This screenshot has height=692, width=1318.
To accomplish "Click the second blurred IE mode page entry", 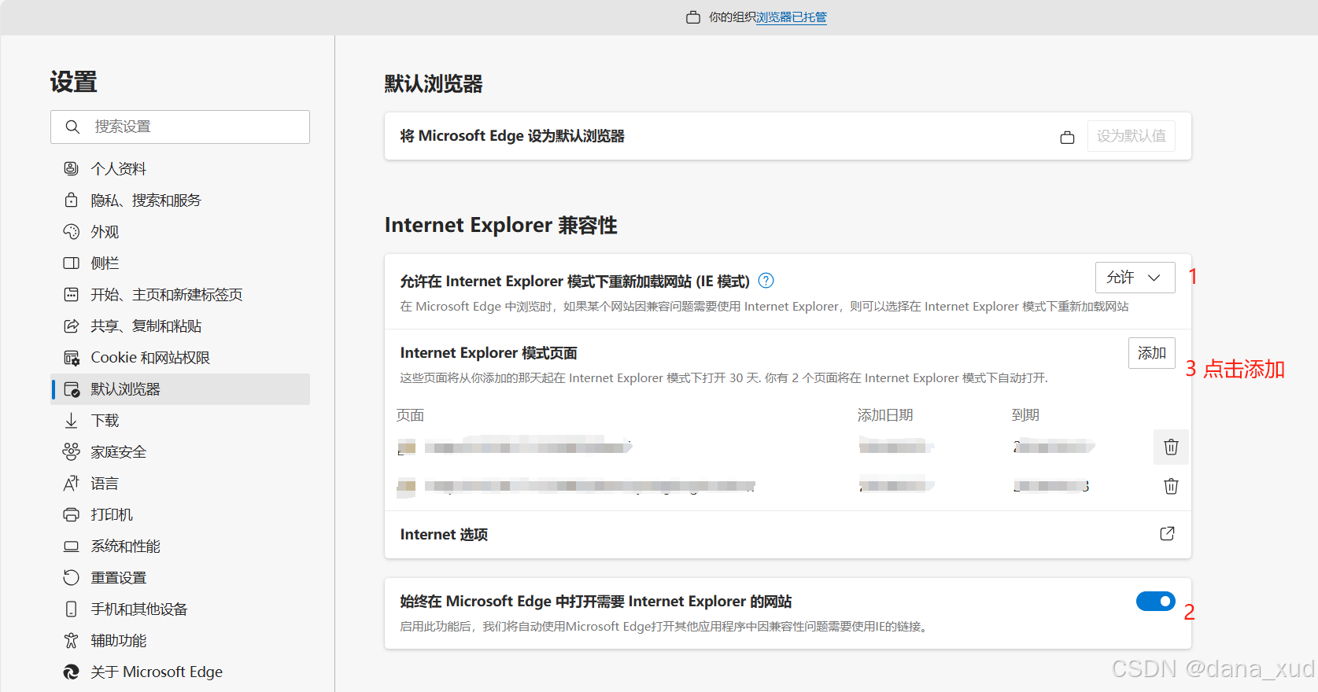I will pos(576,486).
